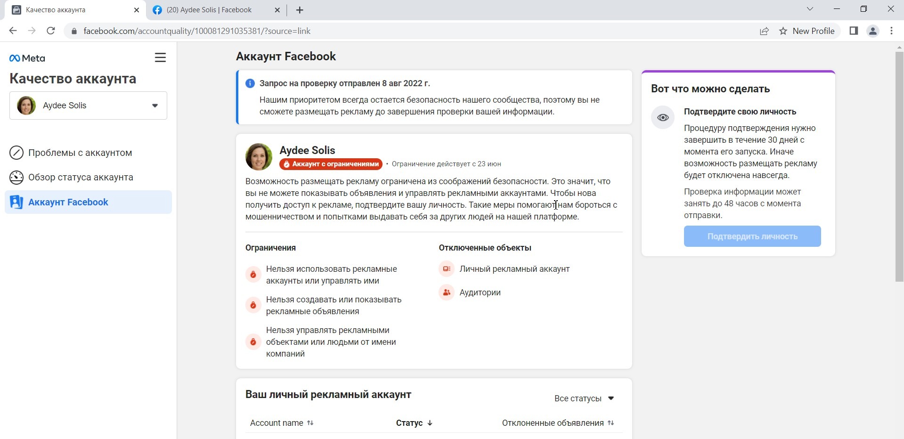Click the Проблемы с аккаунтом circle icon

coord(16,153)
